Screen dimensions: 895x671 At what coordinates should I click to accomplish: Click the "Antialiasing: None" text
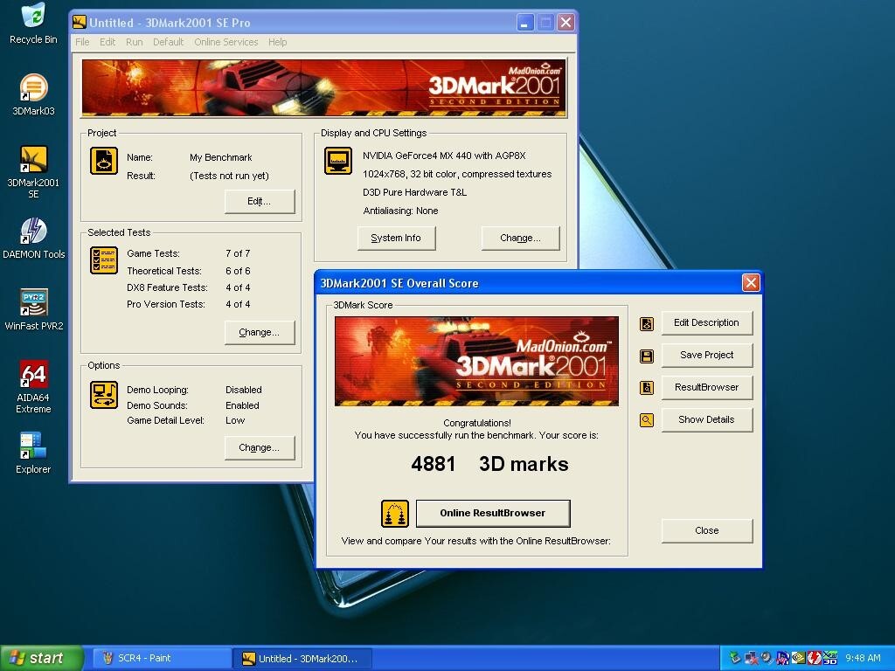click(400, 211)
